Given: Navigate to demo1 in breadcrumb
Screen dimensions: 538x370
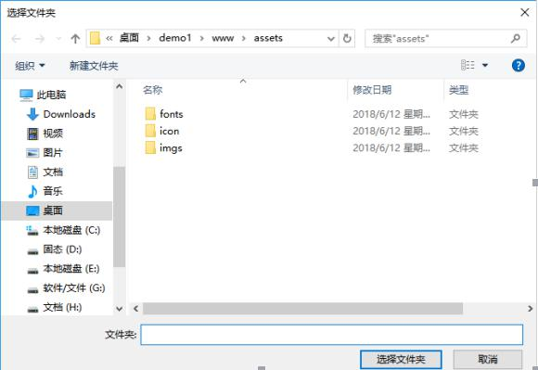Looking at the screenshot, I should tap(175, 38).
